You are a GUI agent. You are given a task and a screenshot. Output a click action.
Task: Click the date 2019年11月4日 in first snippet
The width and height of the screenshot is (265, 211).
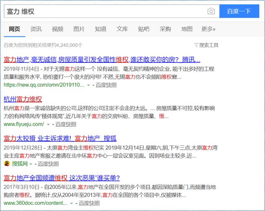tap(21, 69)
